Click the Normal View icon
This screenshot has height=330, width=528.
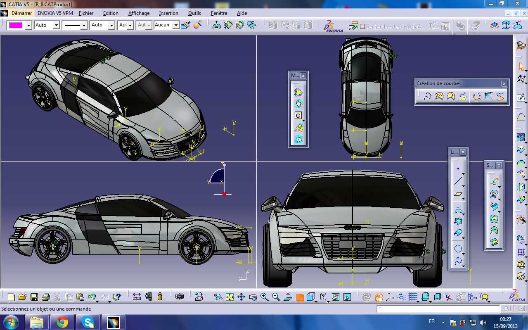pyautogui.click(x=288, y=297)
